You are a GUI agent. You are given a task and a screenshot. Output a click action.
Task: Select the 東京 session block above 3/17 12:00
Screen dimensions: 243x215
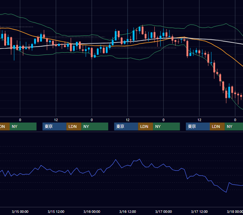[x=198, y=126]
